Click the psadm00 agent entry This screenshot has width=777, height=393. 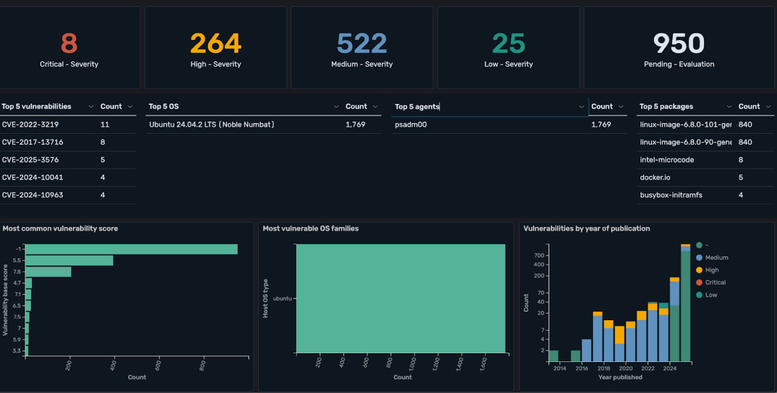[411, 124]
